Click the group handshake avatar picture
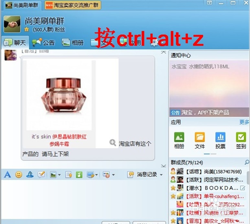Viewport: 250px width, 224px height. 12,24
